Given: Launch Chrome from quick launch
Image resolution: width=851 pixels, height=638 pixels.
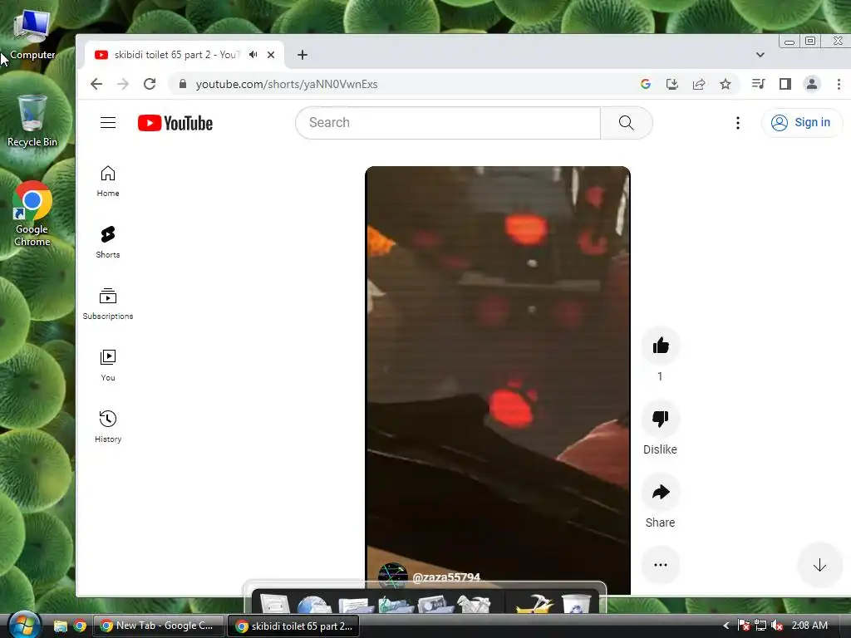Looking at the screenshot, I should pos(80,626).
